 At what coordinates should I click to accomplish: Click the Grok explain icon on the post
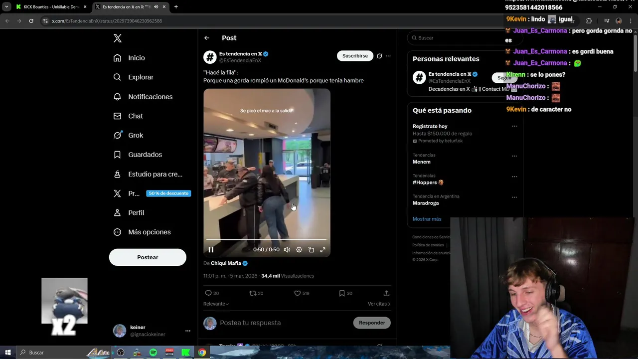click(x=379, y=56)
